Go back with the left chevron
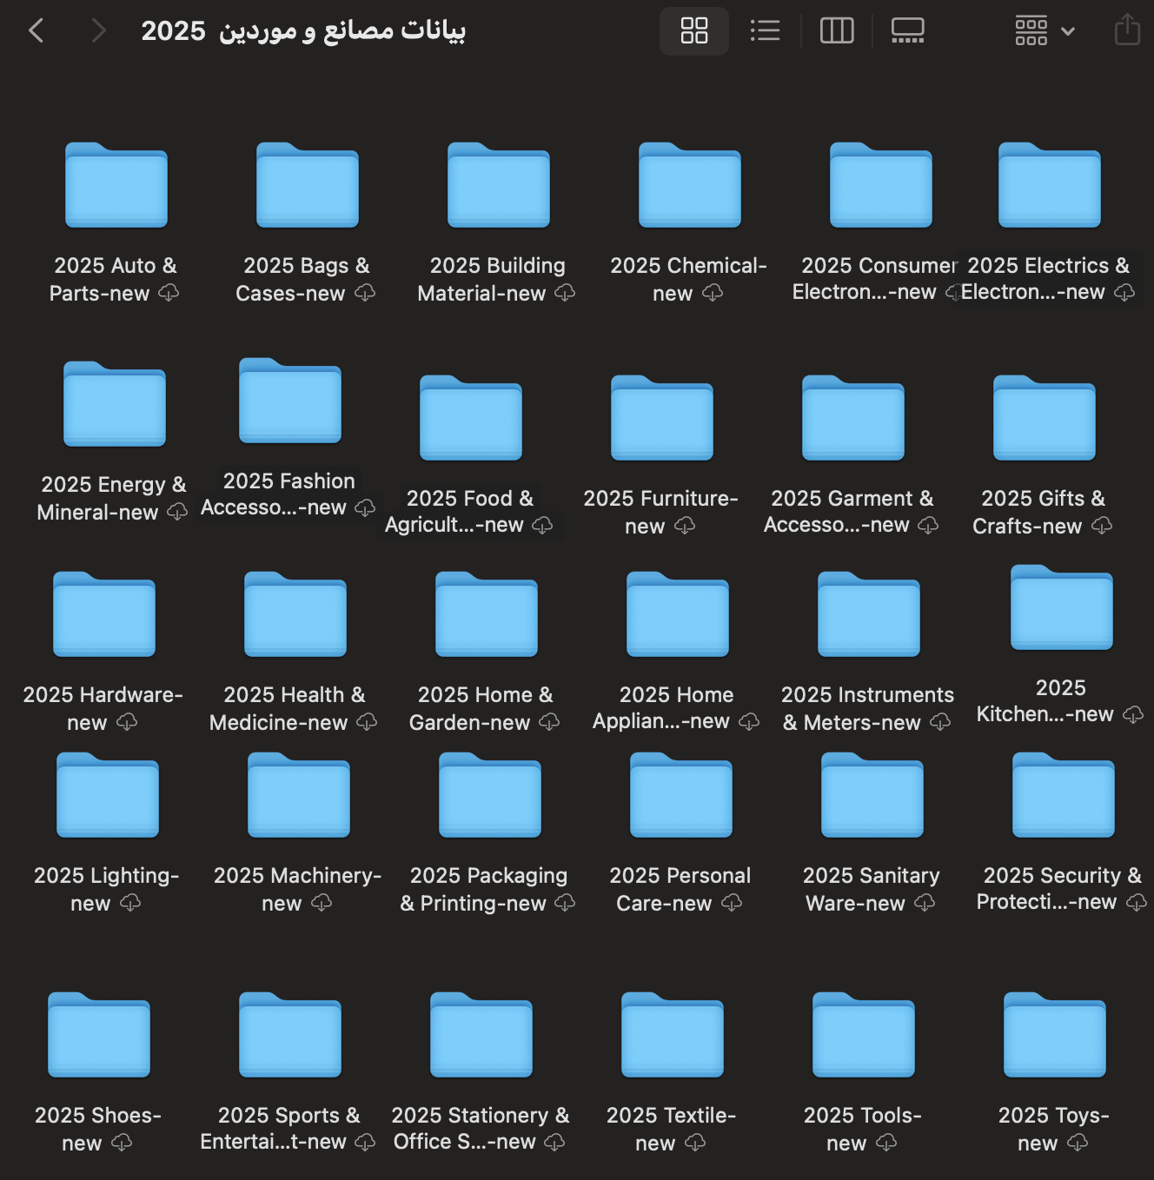Viewport: 1154px width, 1180px height. (x=36, y=31)
